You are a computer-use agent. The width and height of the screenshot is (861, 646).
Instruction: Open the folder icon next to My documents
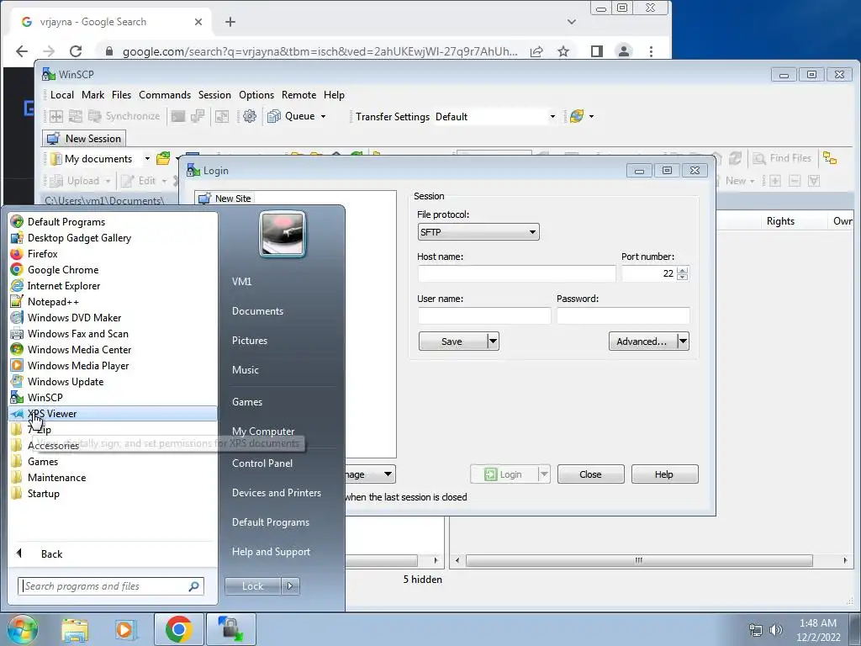click(x=163, y=159)
